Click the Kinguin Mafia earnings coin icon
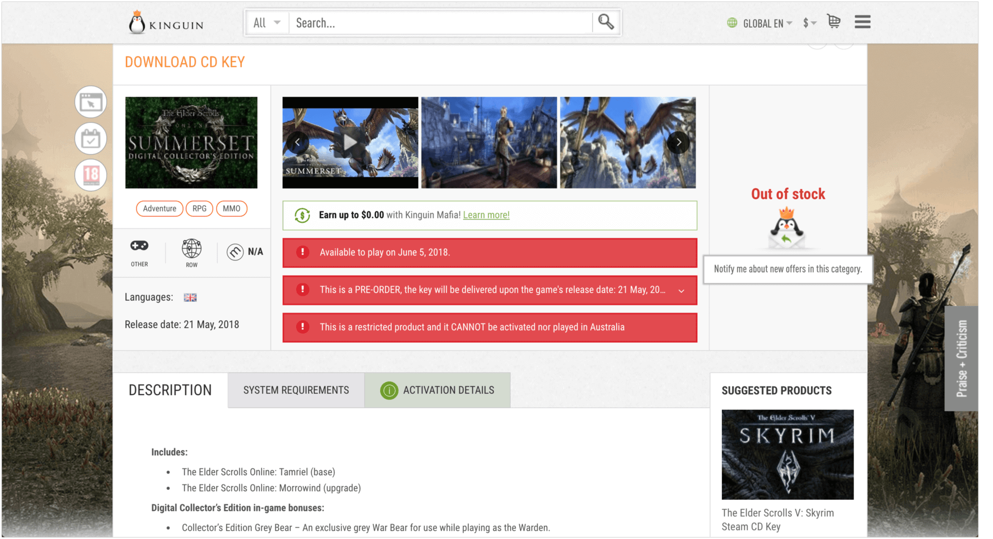Viewport: 993px width, 539px height. (302, 215)
